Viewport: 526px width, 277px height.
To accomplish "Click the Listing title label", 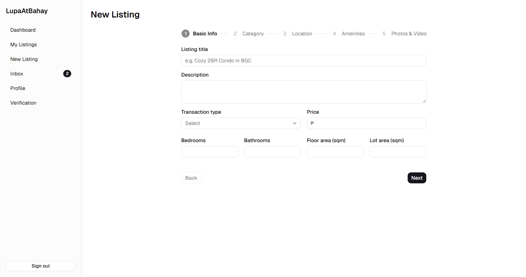I will (x=195, y=49).
